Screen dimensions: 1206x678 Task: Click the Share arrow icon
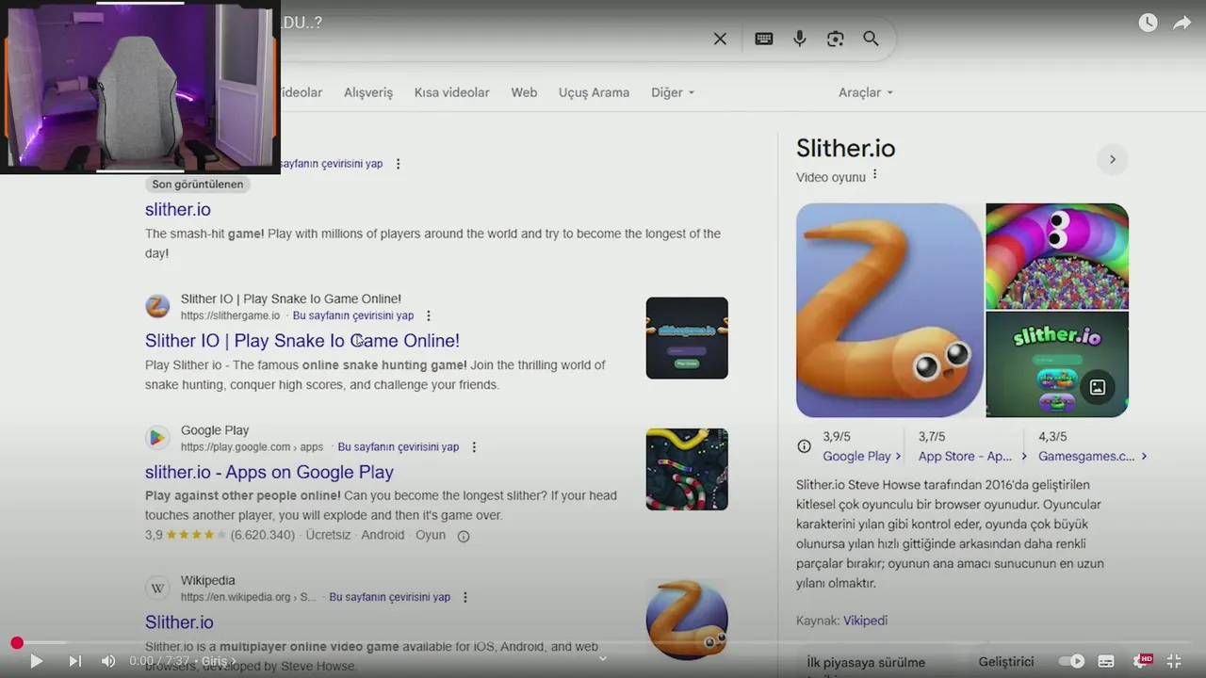point(1182,23)
